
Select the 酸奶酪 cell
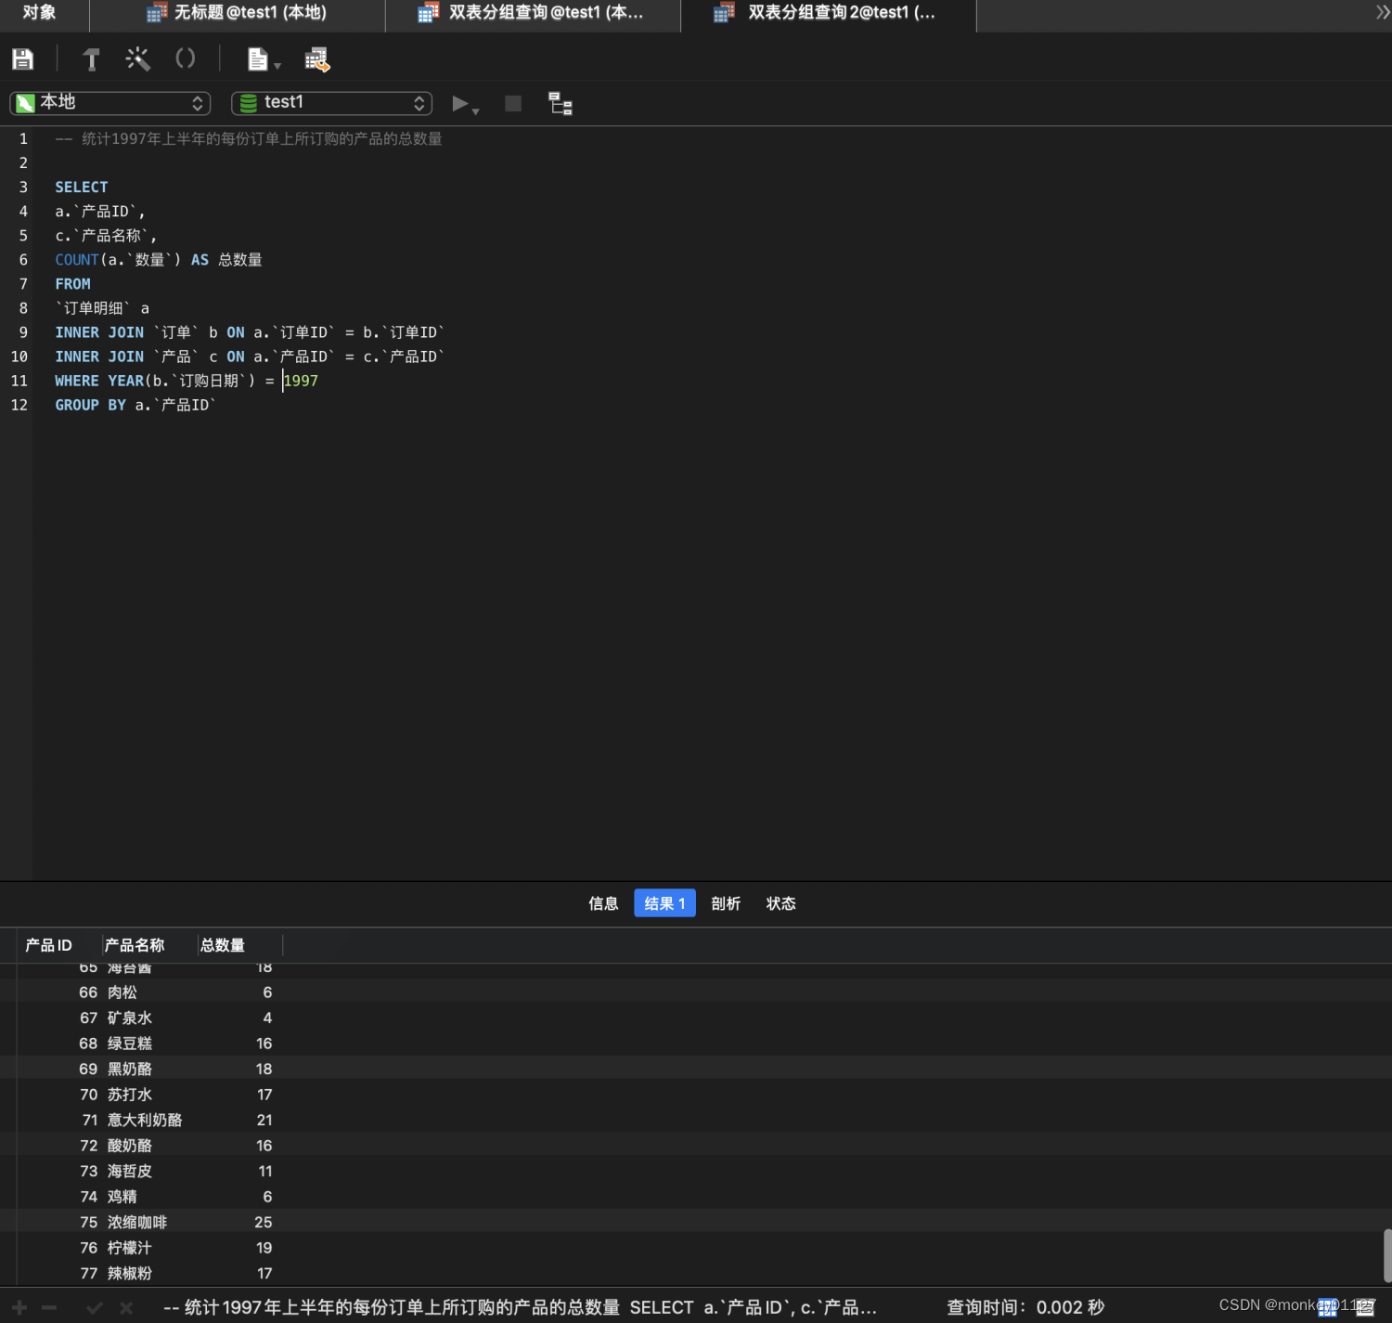click(x=130, y=1146)
